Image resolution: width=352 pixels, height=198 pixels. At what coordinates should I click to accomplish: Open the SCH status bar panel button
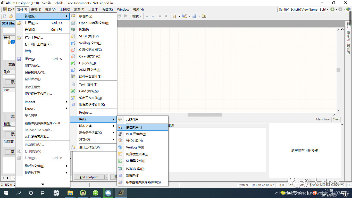[281, 185]
